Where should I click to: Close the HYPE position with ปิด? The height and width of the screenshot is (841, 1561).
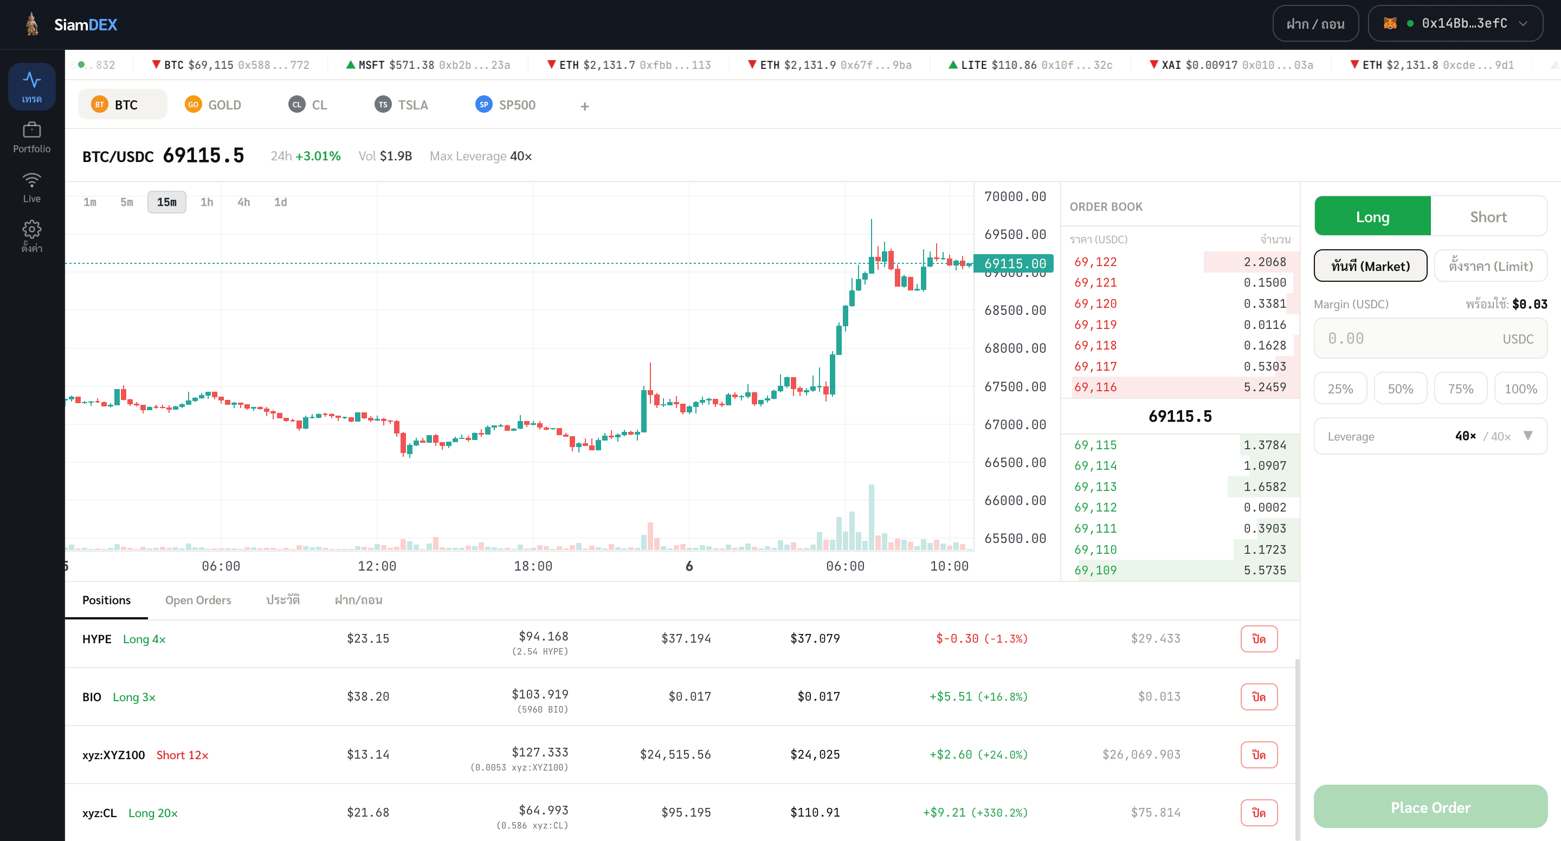pos(1259,639)
